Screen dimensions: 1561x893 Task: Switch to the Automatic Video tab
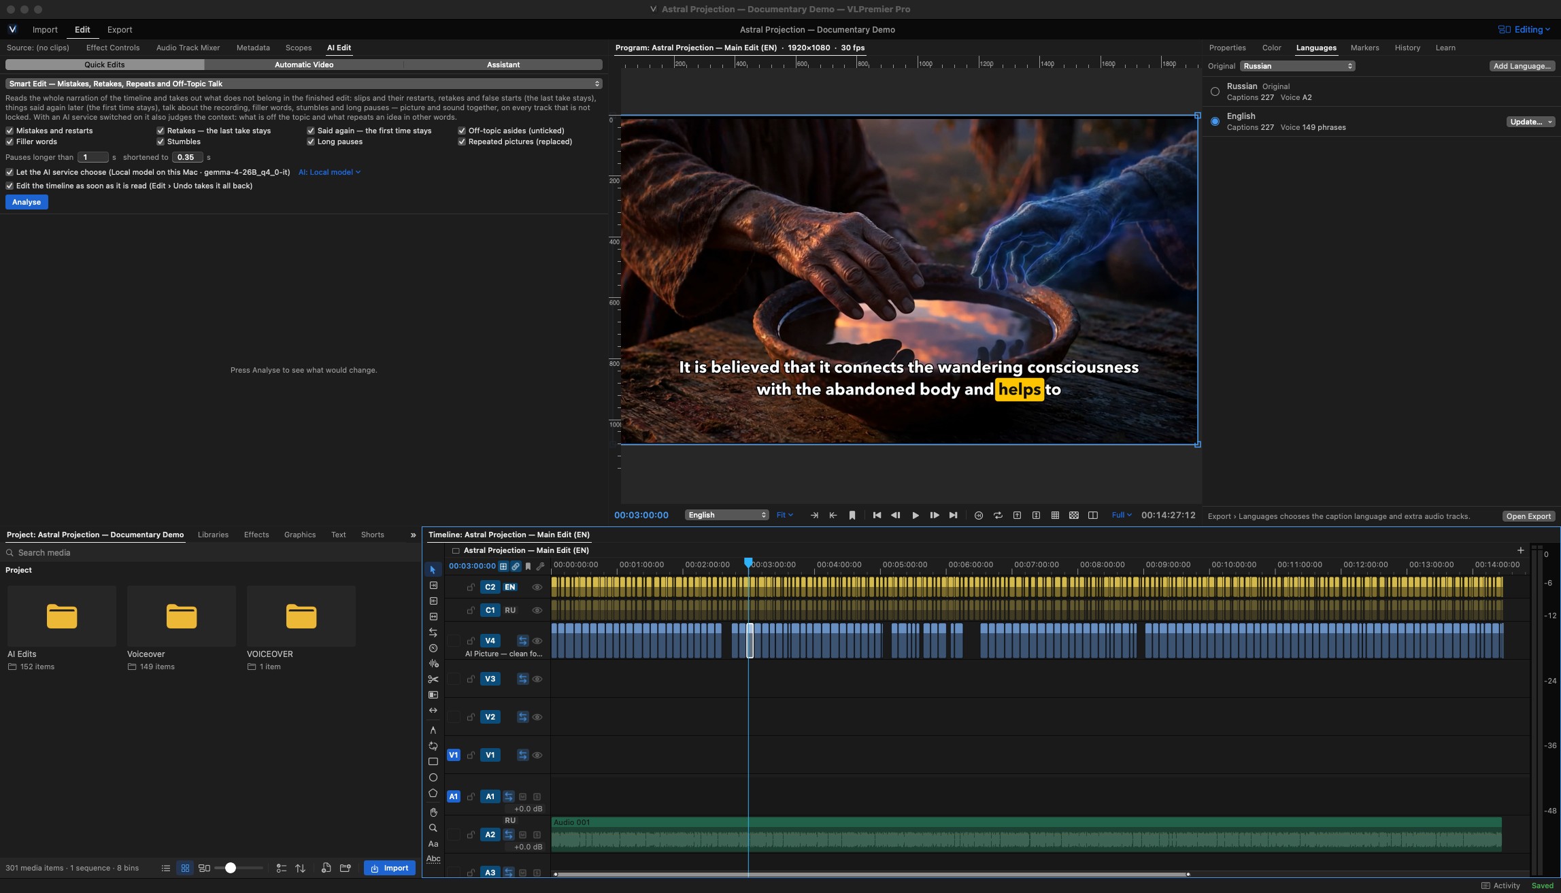click(303, 65)
